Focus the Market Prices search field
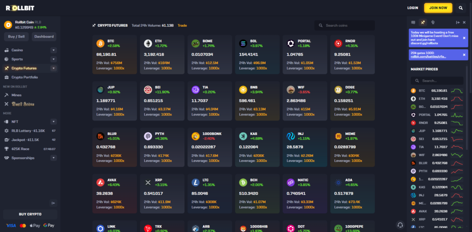Image resolution: width=472 pixels, height=232 pixels. [437, 81]
